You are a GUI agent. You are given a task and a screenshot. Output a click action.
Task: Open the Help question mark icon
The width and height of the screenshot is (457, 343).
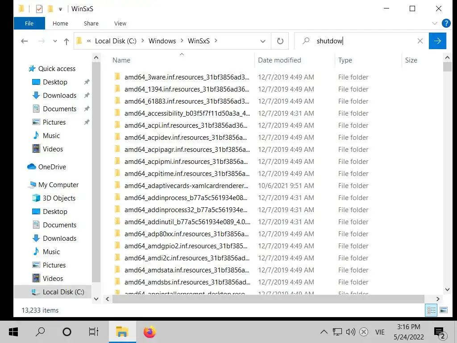pos(446,23)
